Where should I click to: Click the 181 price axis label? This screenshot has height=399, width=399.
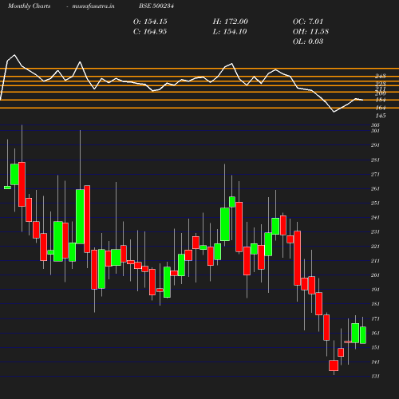tap(375, 304)
